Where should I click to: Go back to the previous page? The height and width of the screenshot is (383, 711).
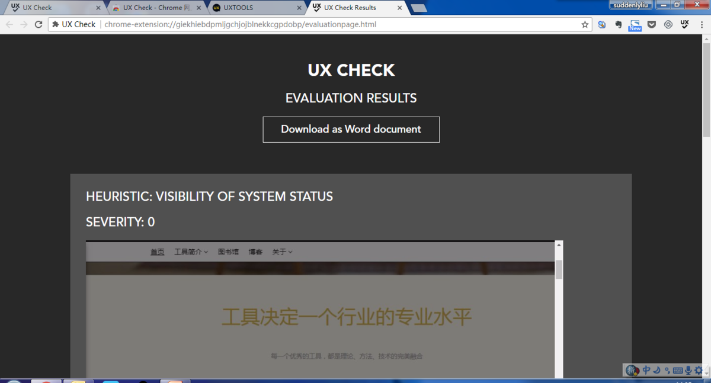click(x=9, y=24)
